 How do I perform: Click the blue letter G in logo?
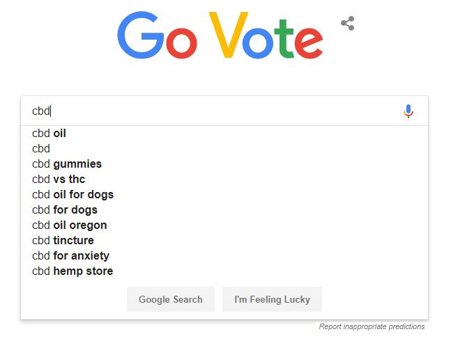(140, 35)
